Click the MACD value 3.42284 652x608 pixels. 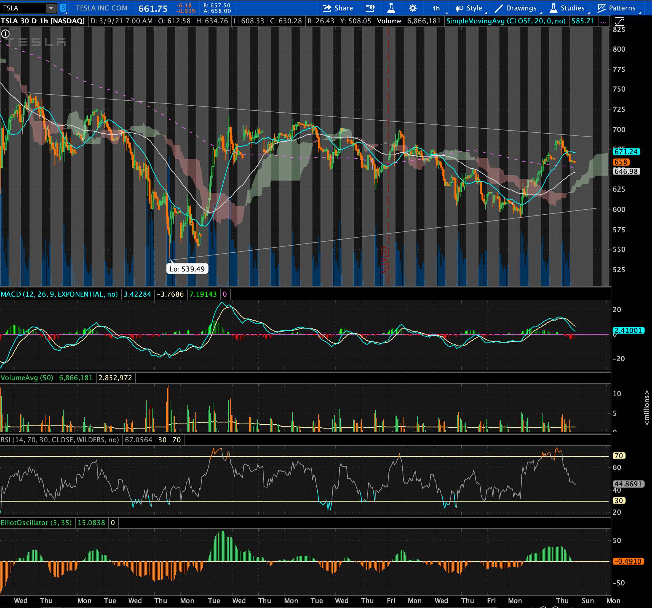(x=137, y=294)
